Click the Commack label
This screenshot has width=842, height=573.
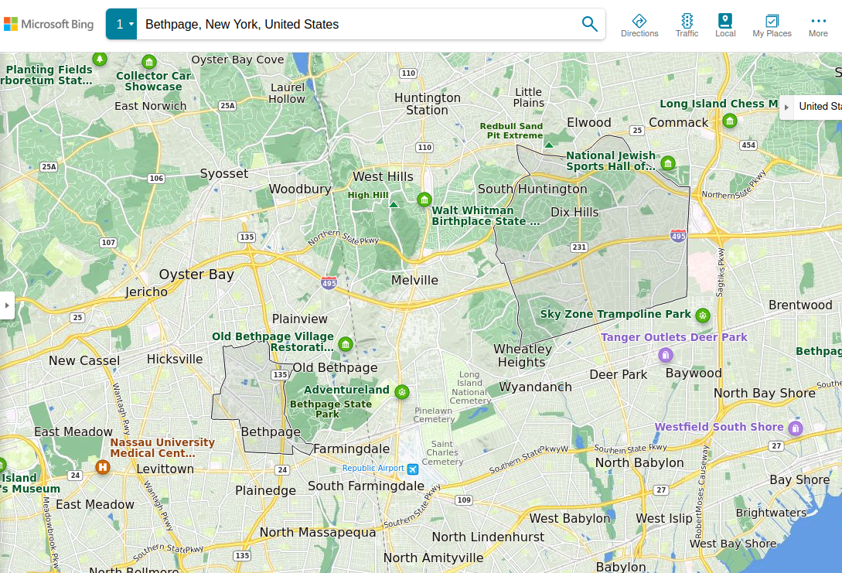(x=679, y=122)
